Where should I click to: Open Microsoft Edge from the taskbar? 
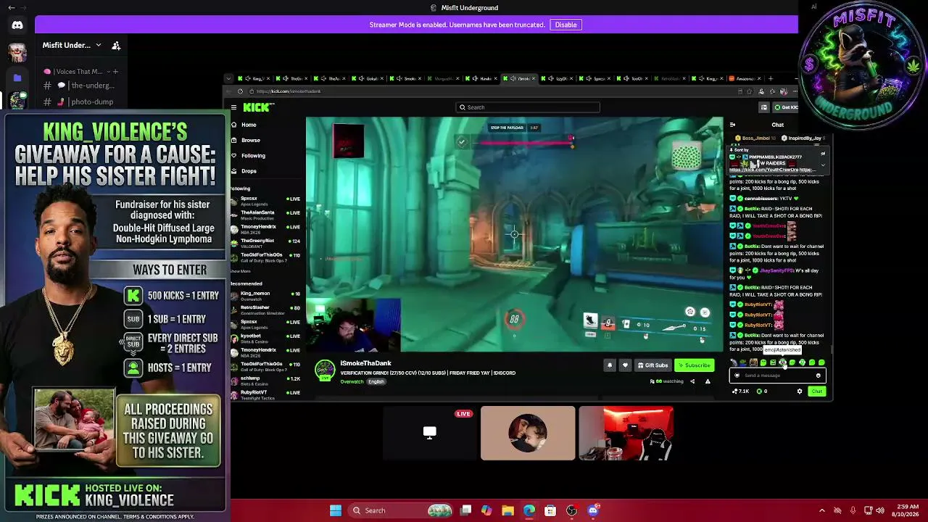click(529, 510)
